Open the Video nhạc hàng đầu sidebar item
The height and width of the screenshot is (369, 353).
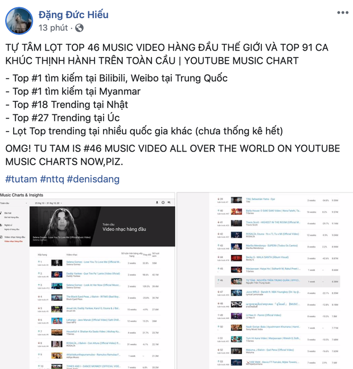click(x=15, y=237)
